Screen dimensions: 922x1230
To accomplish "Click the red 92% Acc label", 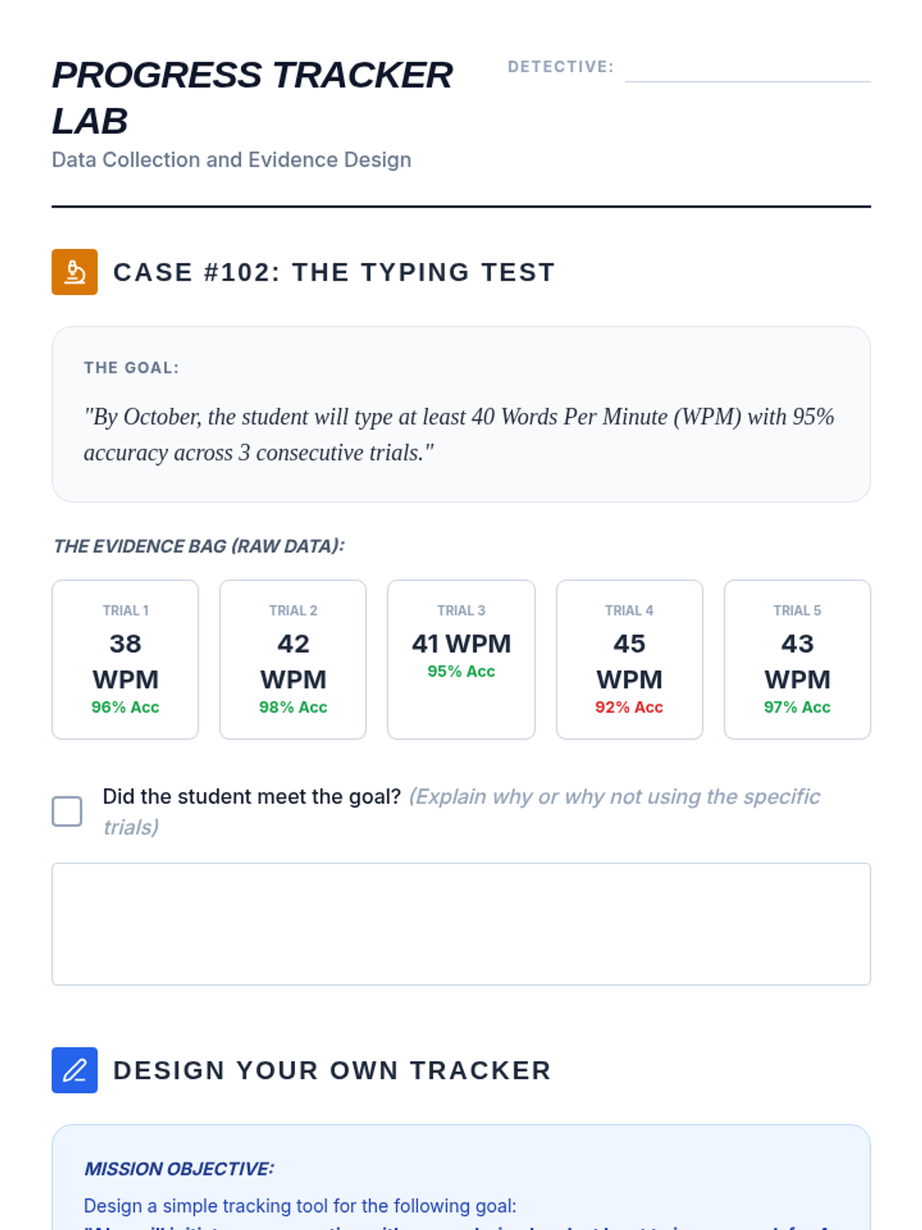I will 628,707.
